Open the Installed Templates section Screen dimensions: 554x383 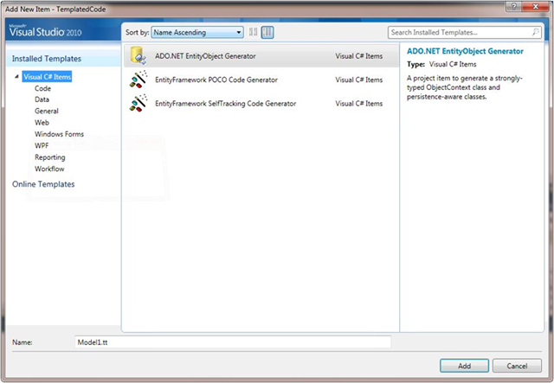(47, 59)
